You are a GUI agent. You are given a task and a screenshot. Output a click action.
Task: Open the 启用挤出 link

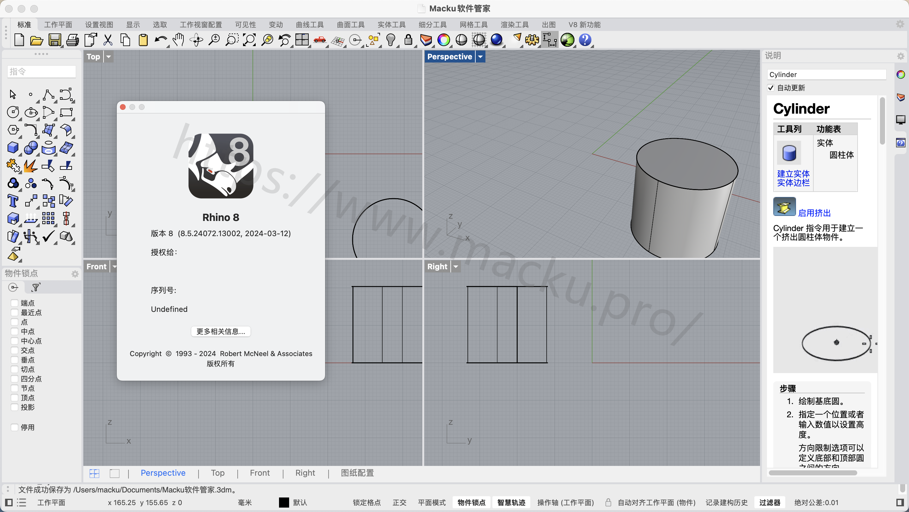coord(814,213)
